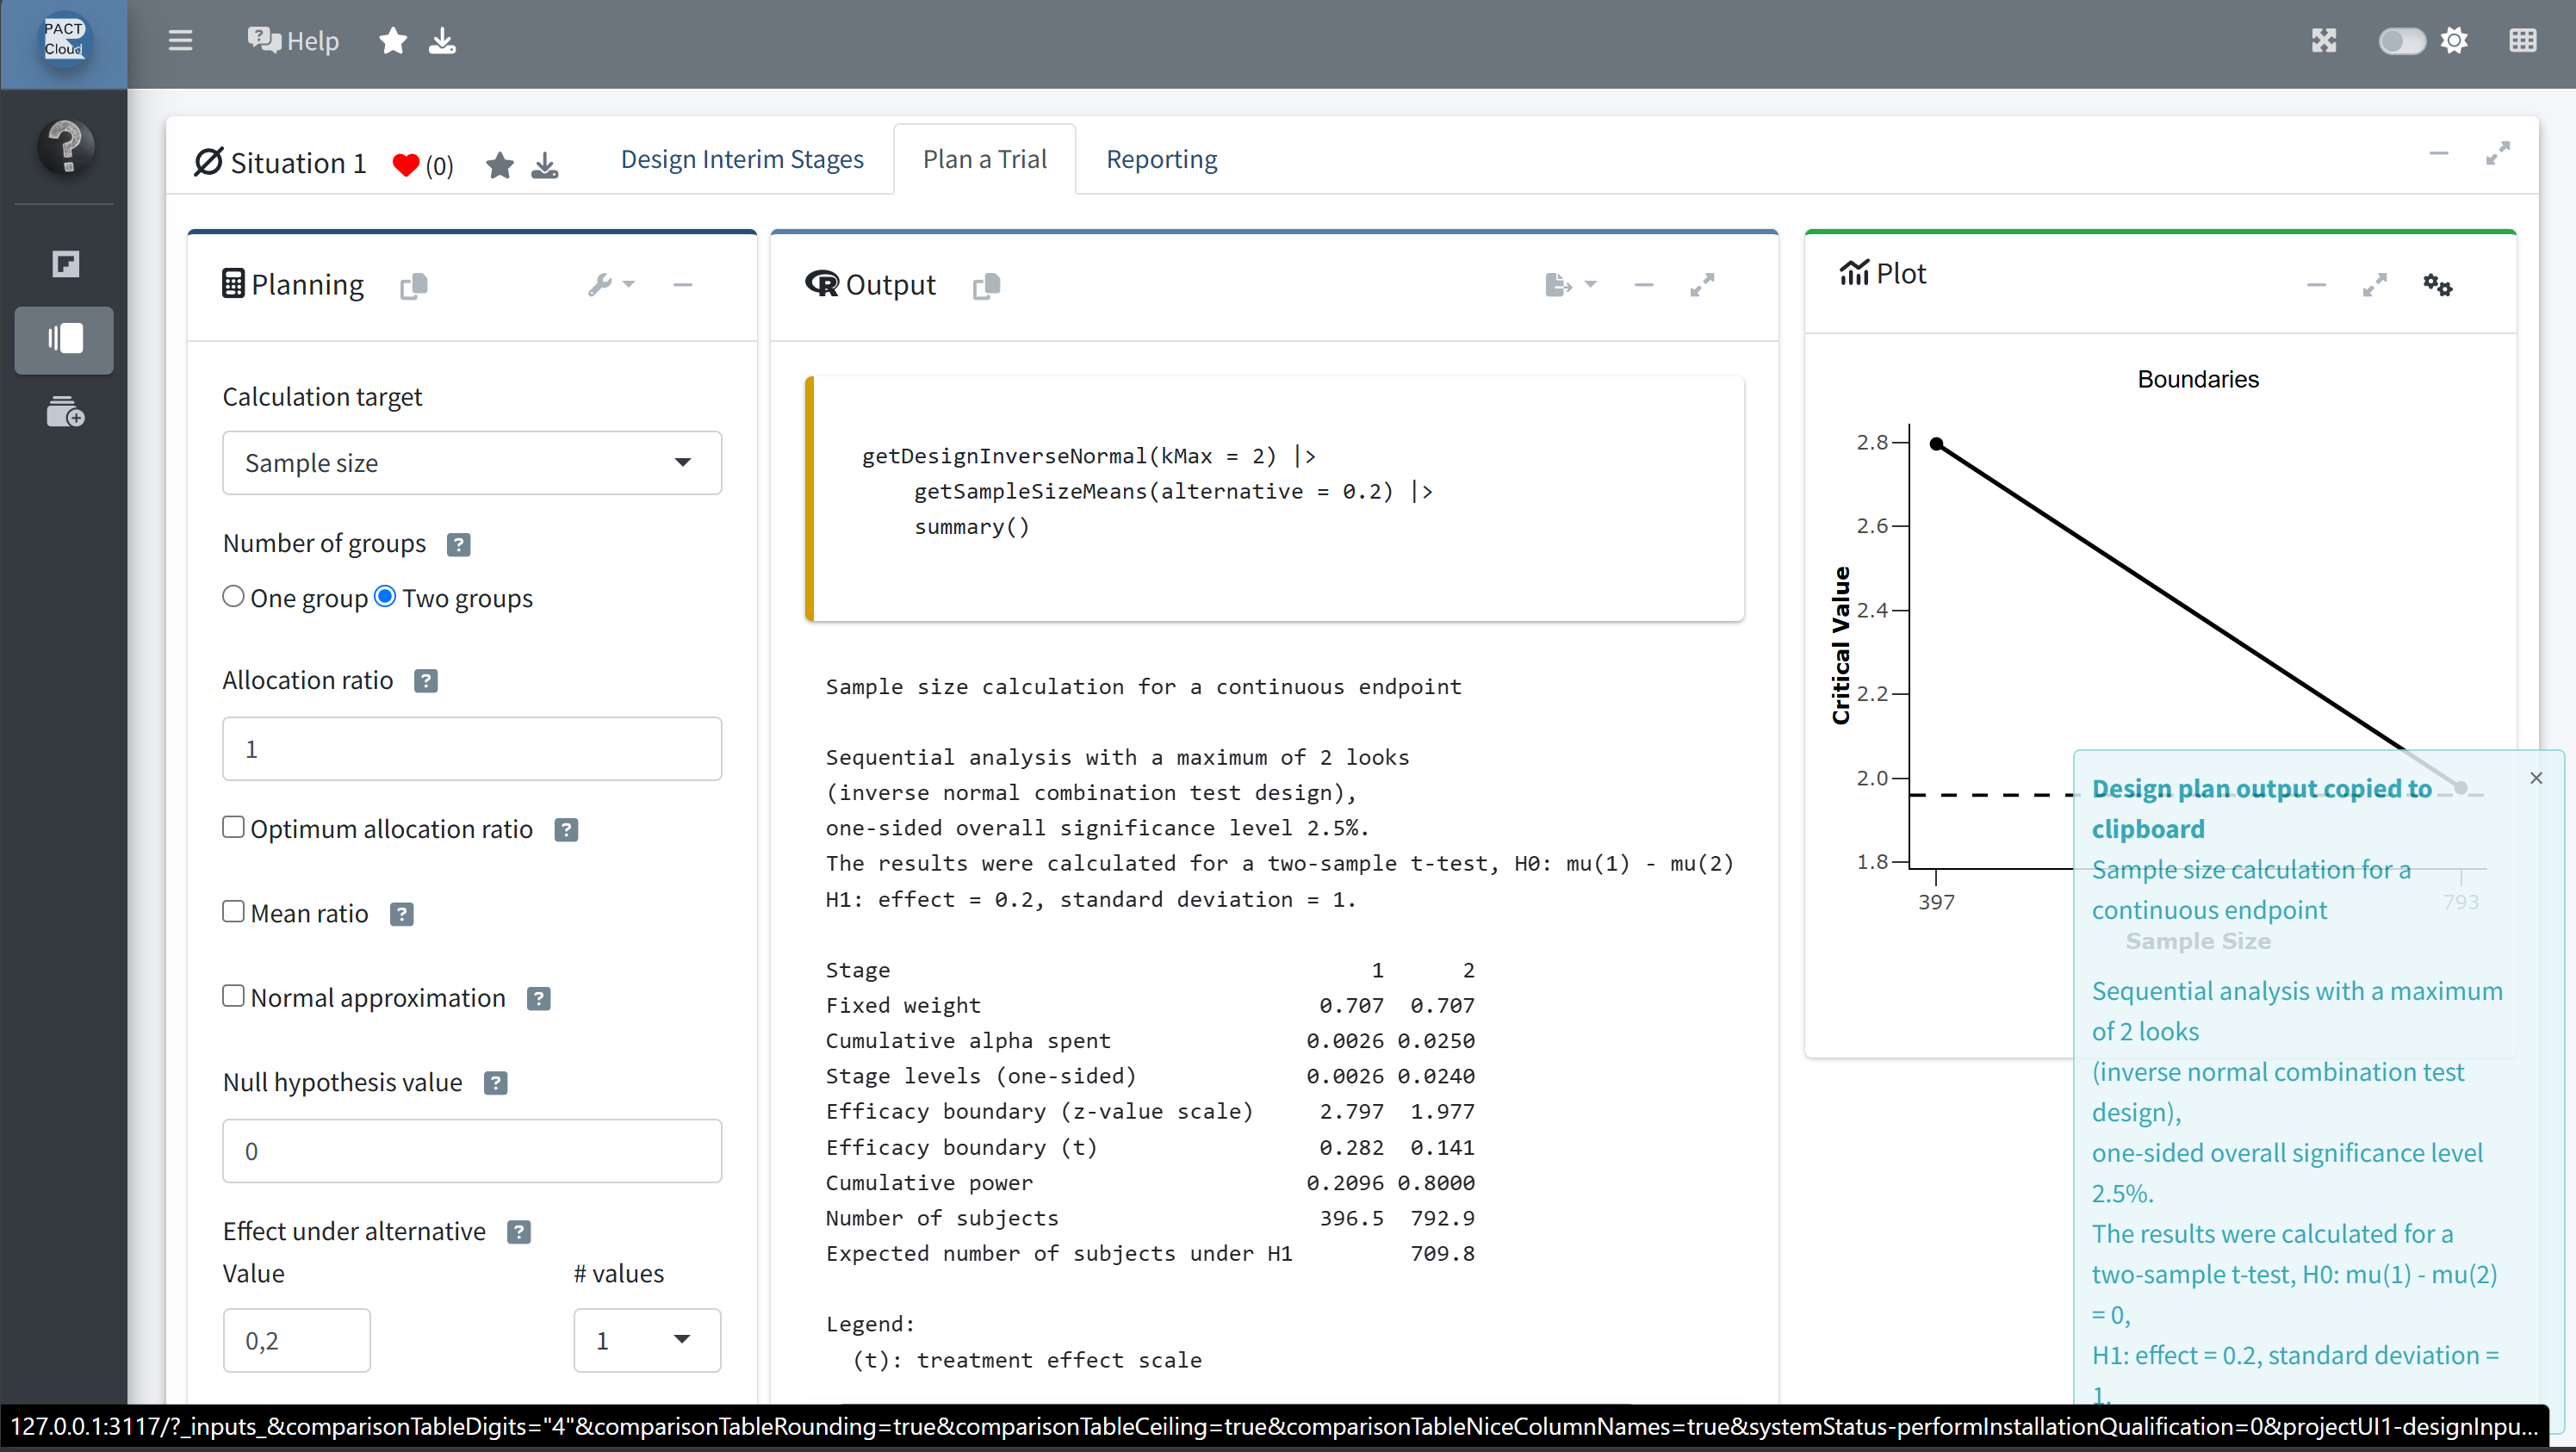The image size is (2576, 1452).
Task: Collapse the Plot panel
Action: coord(2316,285)
